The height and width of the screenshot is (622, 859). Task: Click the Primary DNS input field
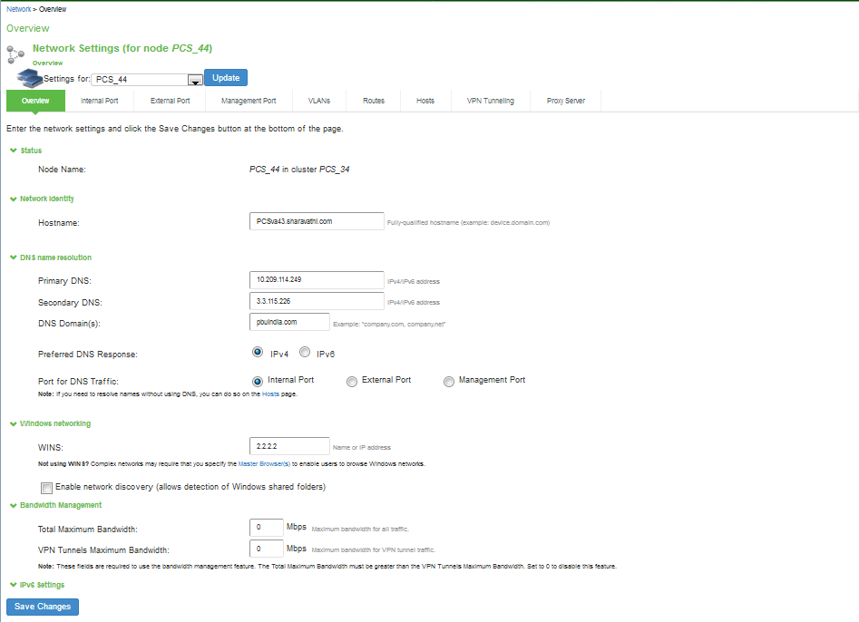(316, 280)
